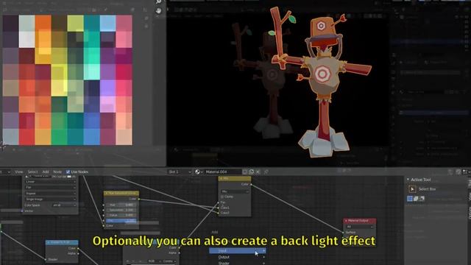Open the editor type dropdown in node editor
The width and height of the screenshot is (471, 265).
4,172
